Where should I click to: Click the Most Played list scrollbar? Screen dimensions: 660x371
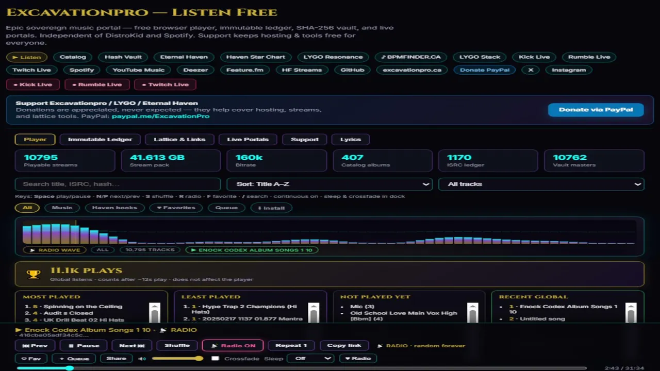coord(154,313)
